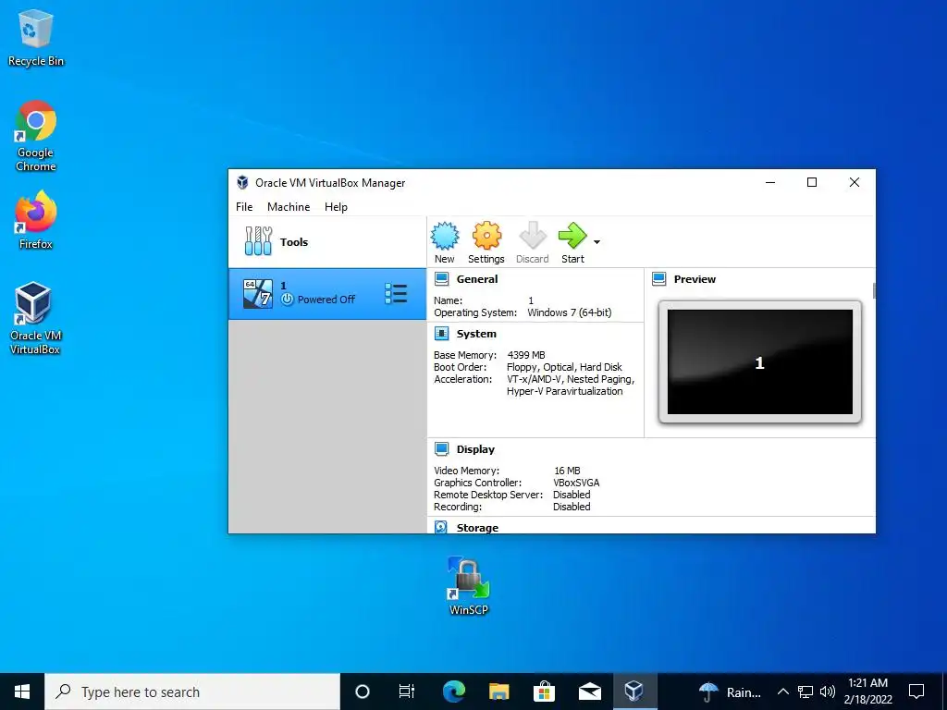Click the Hyper-V Paravirtualization text

(x=565, y=391)
